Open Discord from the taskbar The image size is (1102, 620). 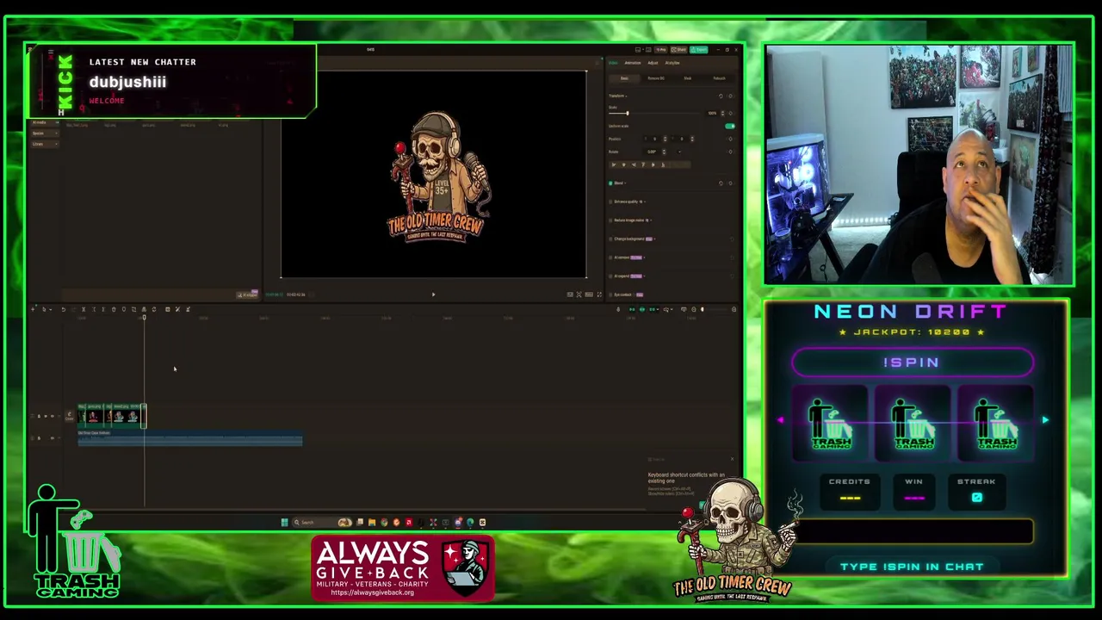(458, 522)
